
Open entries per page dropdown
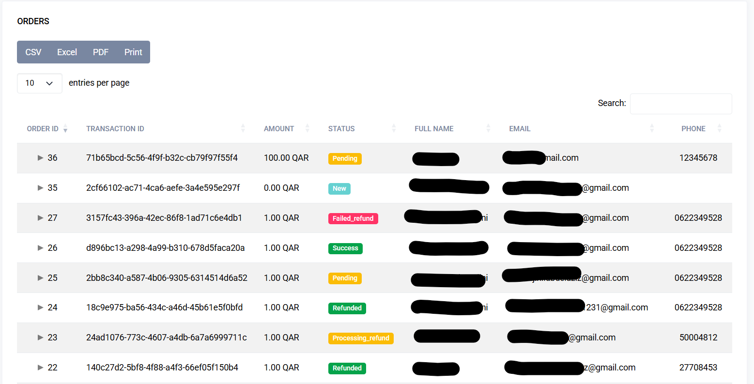[40, 83]
